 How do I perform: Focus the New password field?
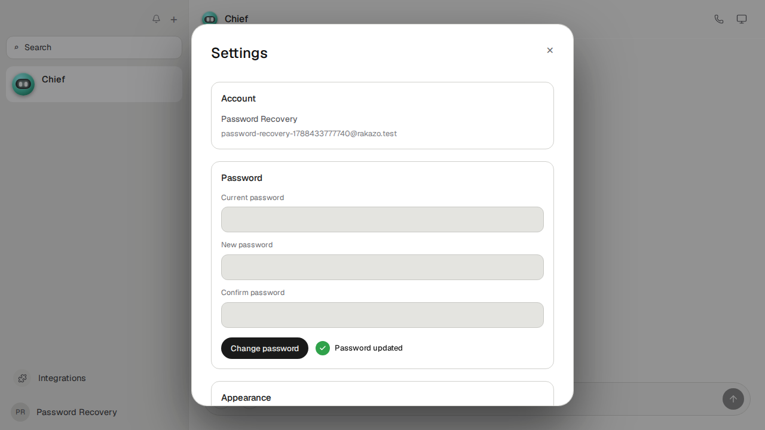382,267
